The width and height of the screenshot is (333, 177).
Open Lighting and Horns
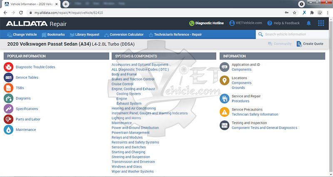126,118
